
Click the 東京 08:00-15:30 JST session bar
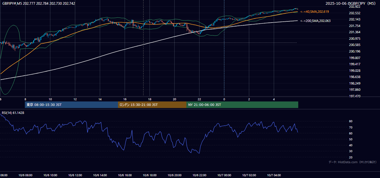(x=71, y=105)
